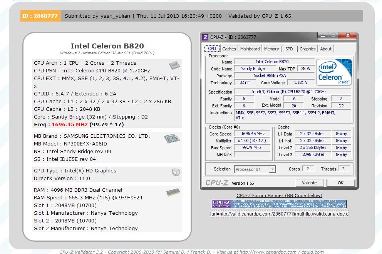Click the RAM module icon beside RAM row
Viewport: 382px width, 254px height.
click(x=173, y=192)
